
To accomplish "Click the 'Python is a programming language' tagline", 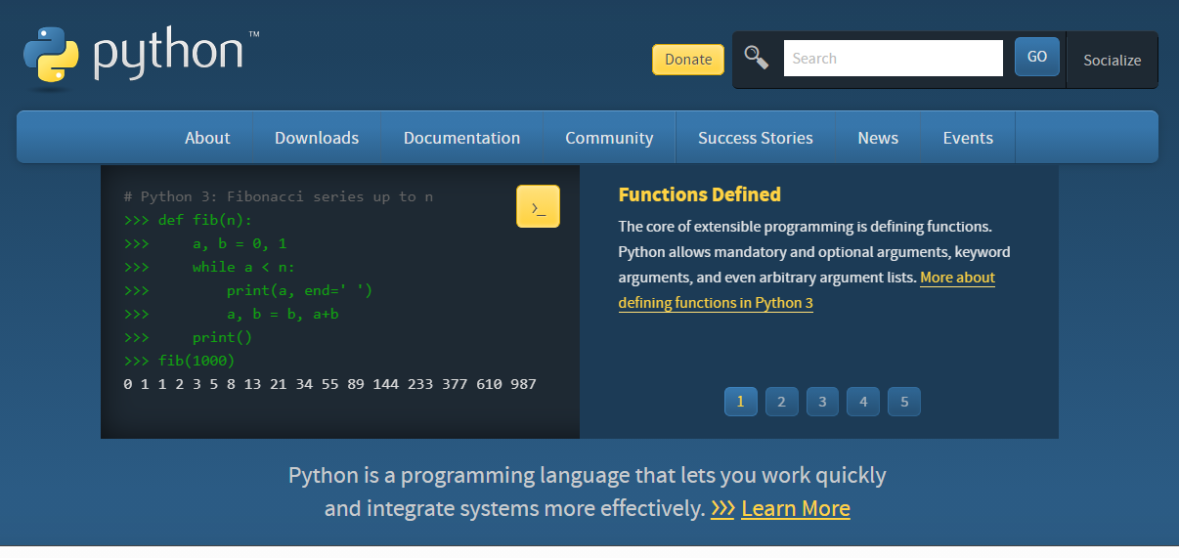I will point(588,492).
